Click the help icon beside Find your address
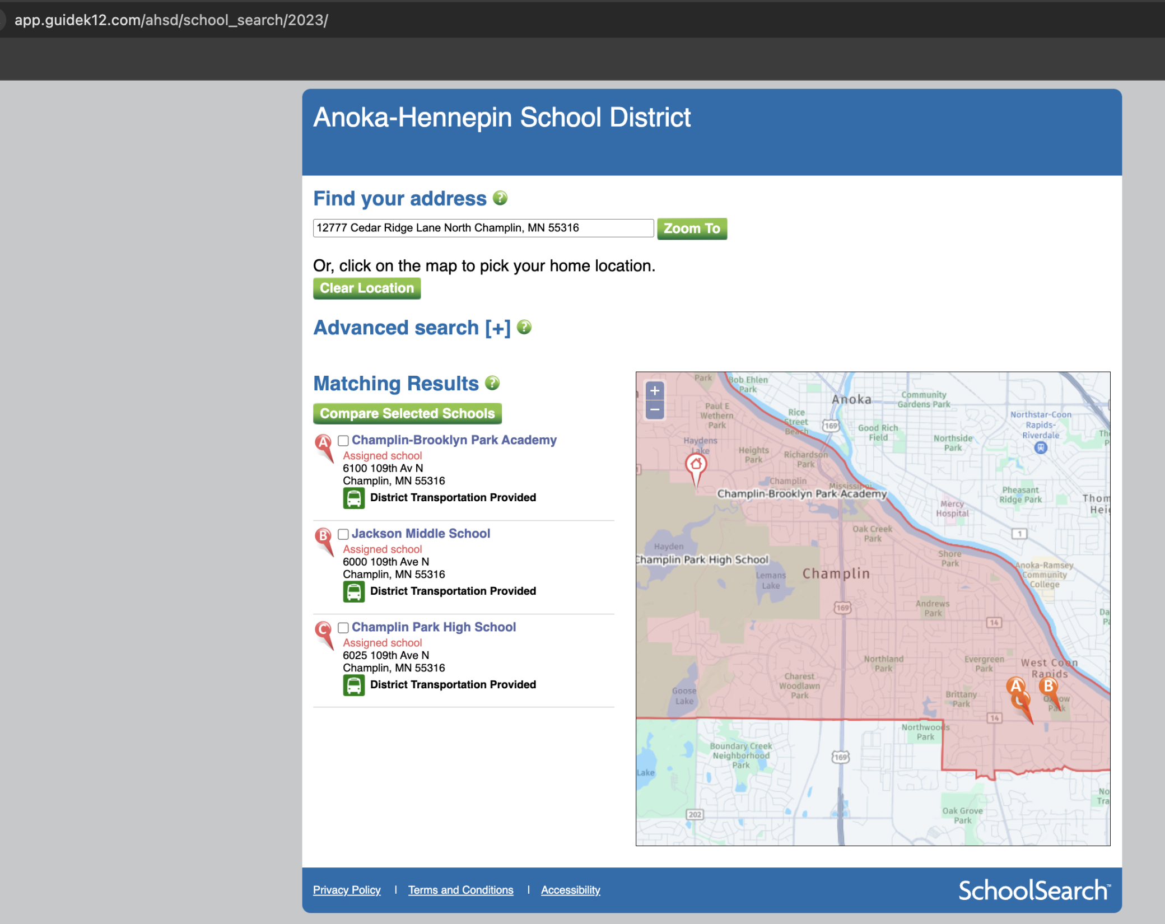Viewport: 1165px width, 924px height. [500, 198]
